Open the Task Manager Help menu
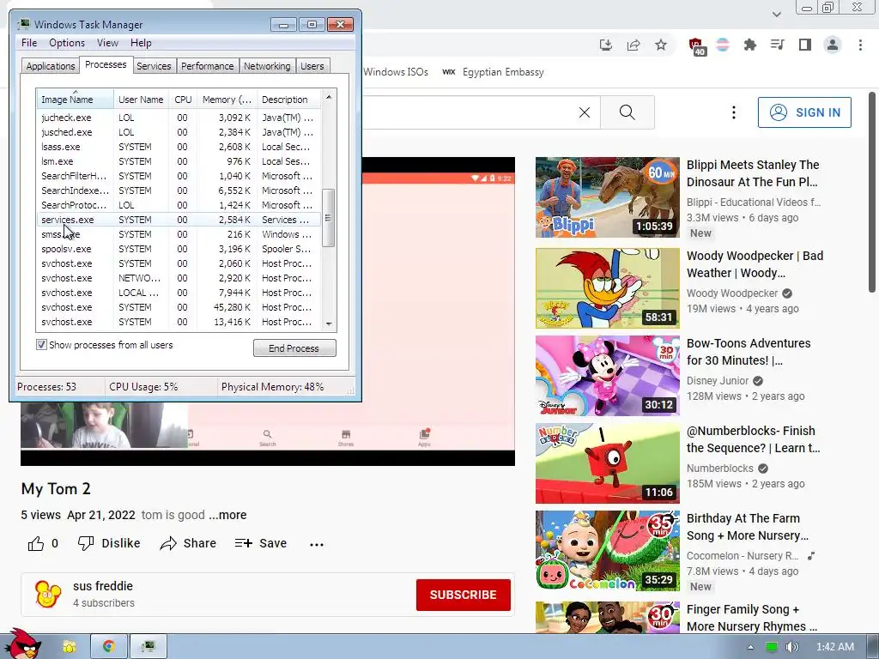This screenshot has height=659, width=879. tap(141, 43)
